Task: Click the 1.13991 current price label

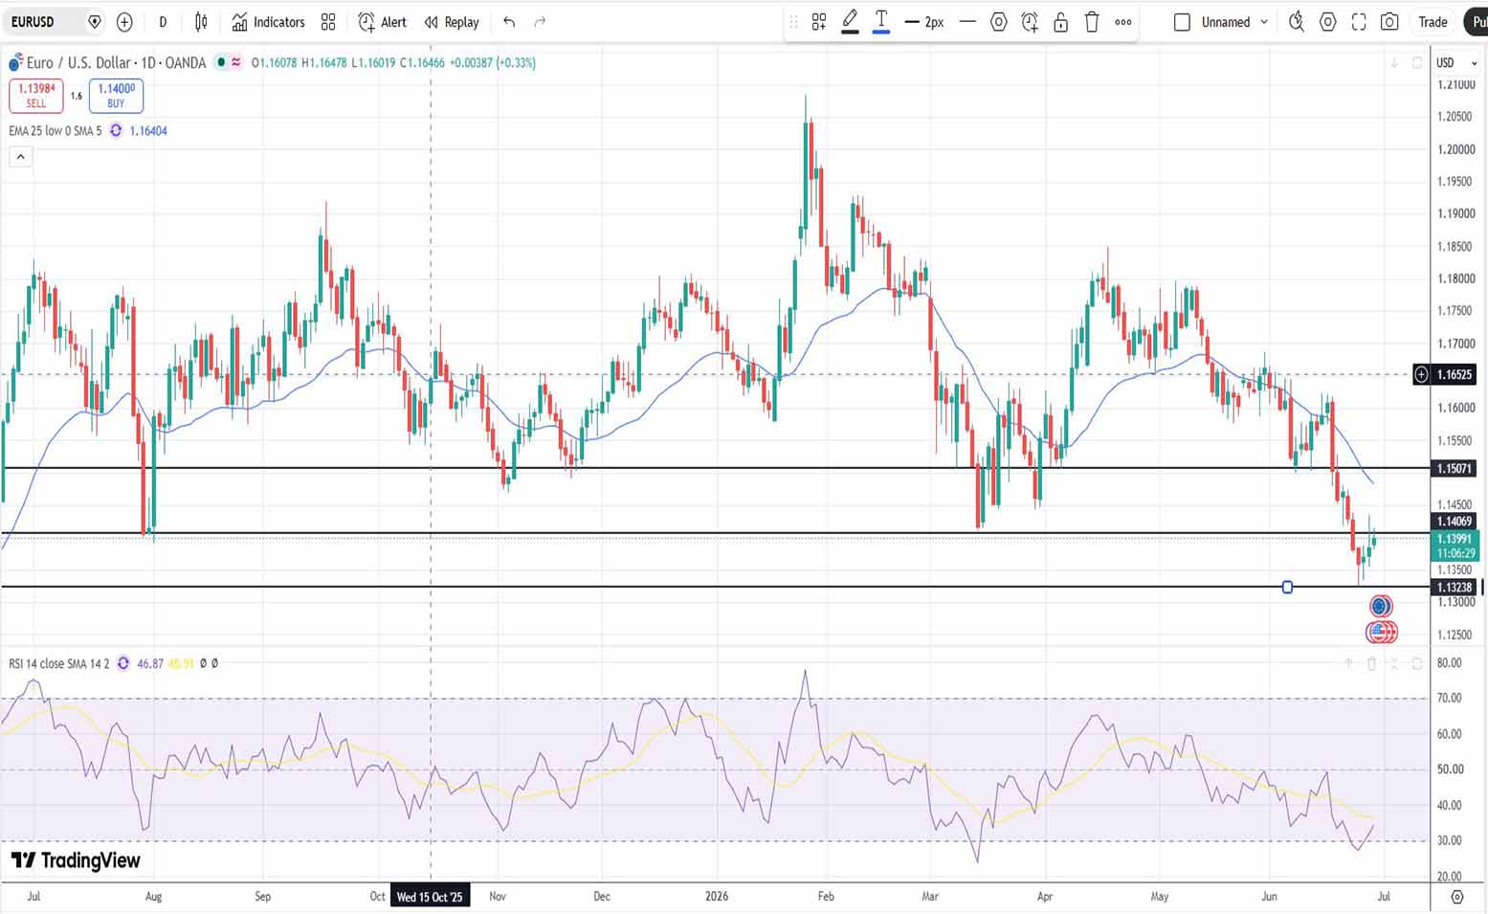Action: [1455, 546]
